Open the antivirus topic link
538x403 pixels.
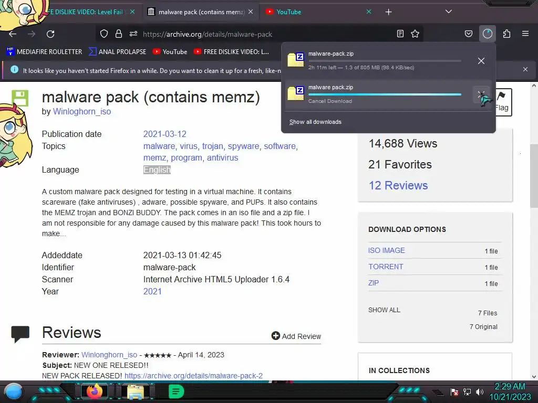(222, 157)
